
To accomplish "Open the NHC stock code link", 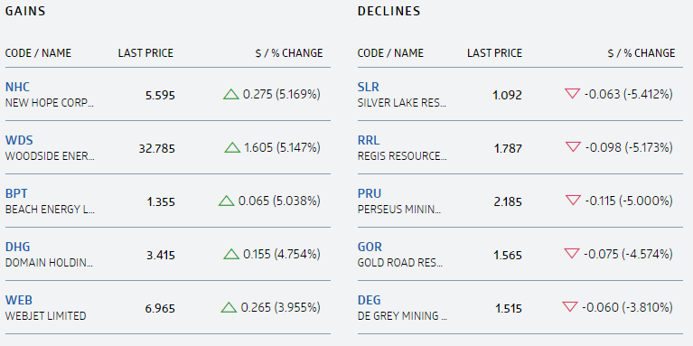I will (17, 87).
